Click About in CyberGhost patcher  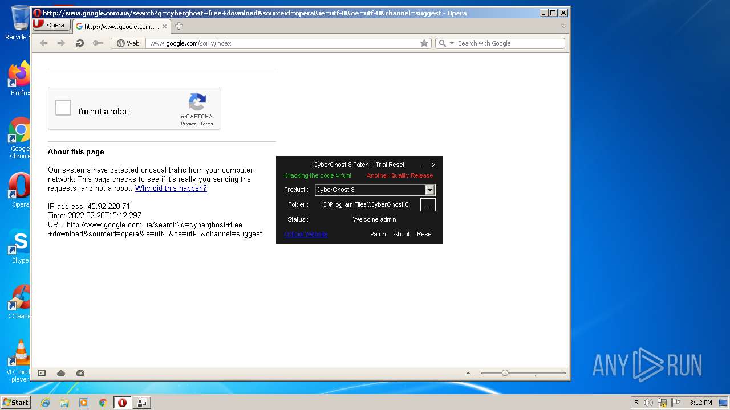(x=401, y=234)
